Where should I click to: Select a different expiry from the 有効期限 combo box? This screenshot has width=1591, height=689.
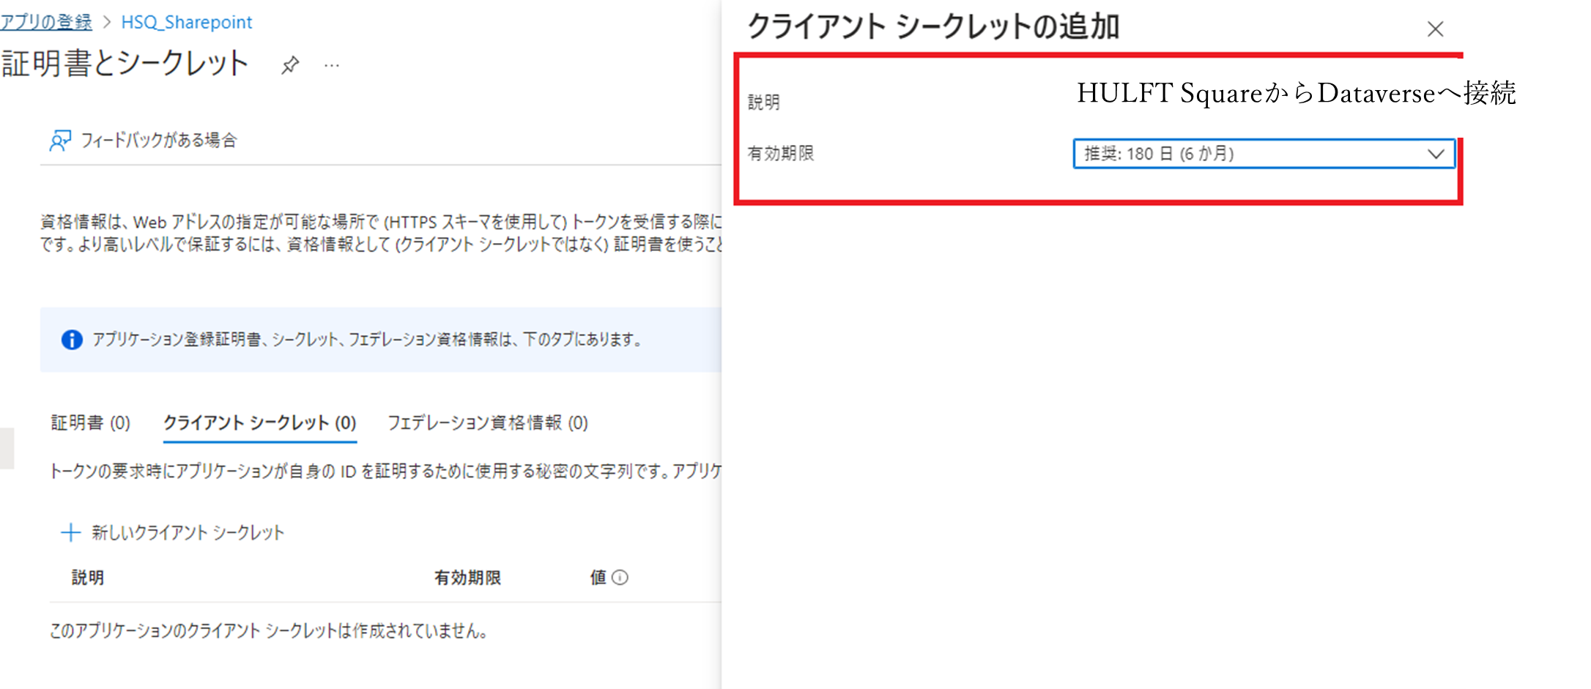click(1265, 154)
